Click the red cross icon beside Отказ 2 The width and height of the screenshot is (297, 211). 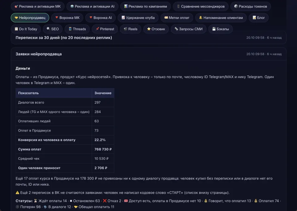point(105,201)
